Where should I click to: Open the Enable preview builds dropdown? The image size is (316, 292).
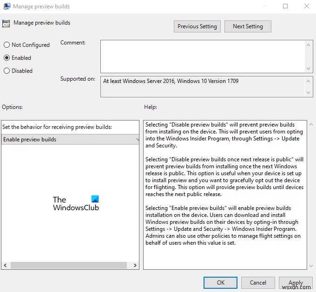70,139
